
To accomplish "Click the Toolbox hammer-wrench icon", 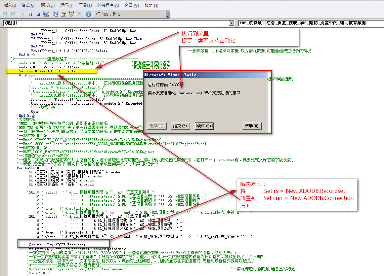I will point(79,14).
